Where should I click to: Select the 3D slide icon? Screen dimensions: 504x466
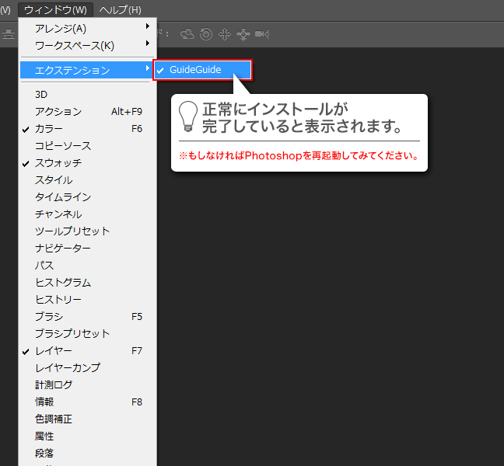click(x=243, y=34)
